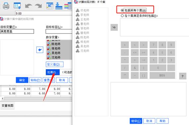Click the data cell showing 6.00
The image size is (189, 125).
click(x=38, y=93)
